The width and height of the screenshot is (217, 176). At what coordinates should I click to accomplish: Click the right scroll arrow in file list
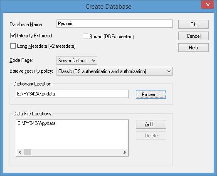coord(125,152)
